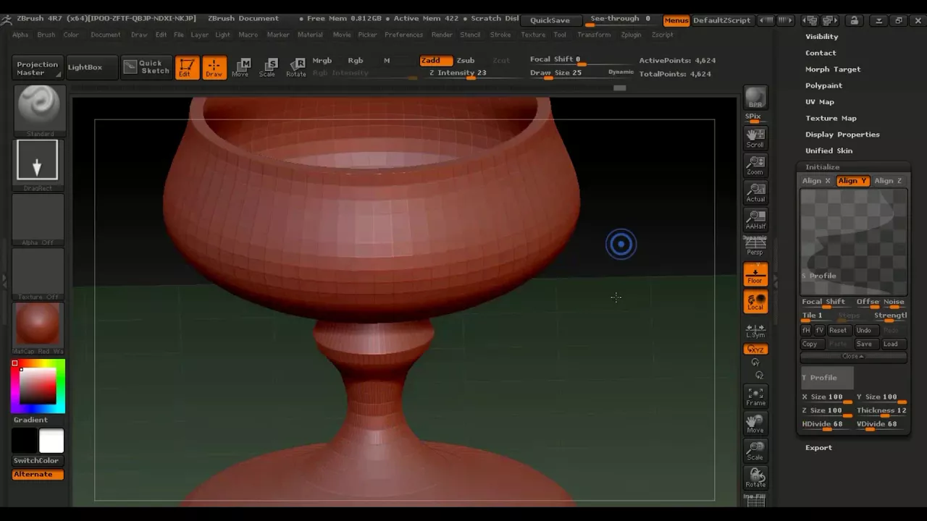
Task: Click the right-shelf Scale view icon
Action: (755, 451)
